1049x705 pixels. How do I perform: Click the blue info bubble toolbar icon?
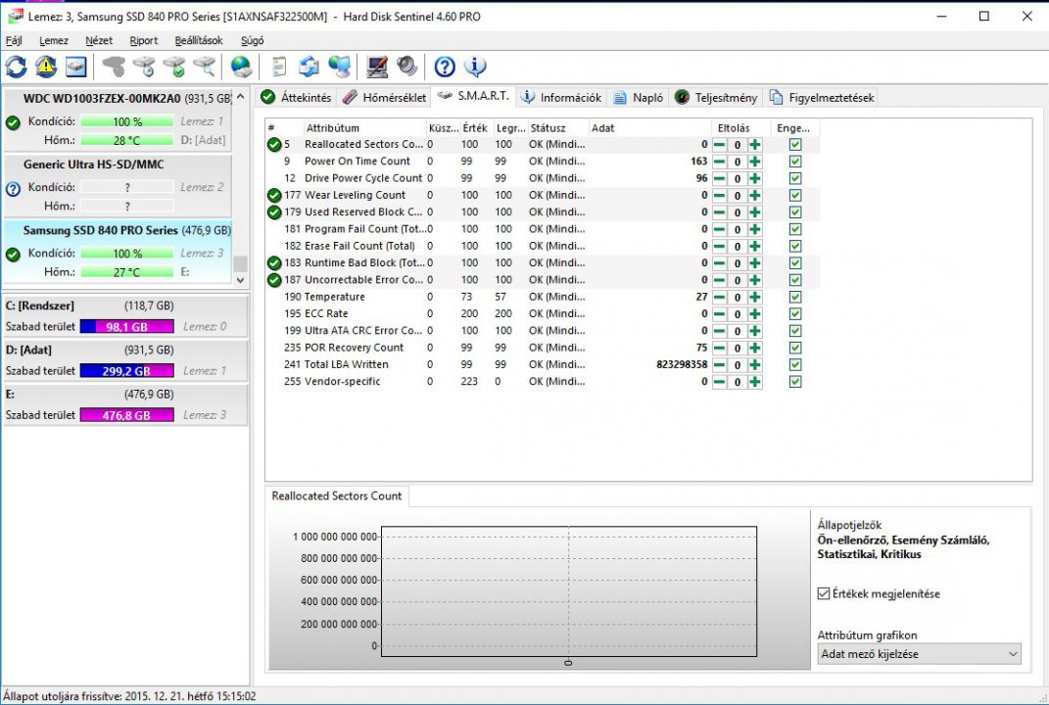pos(475,67)
